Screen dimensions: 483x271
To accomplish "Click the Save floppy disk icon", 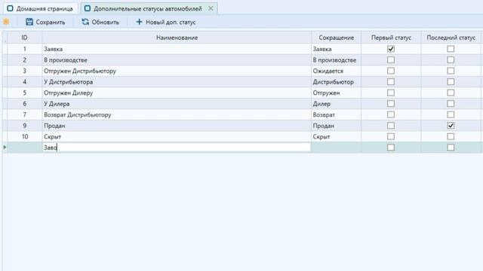I will [29, 22].
